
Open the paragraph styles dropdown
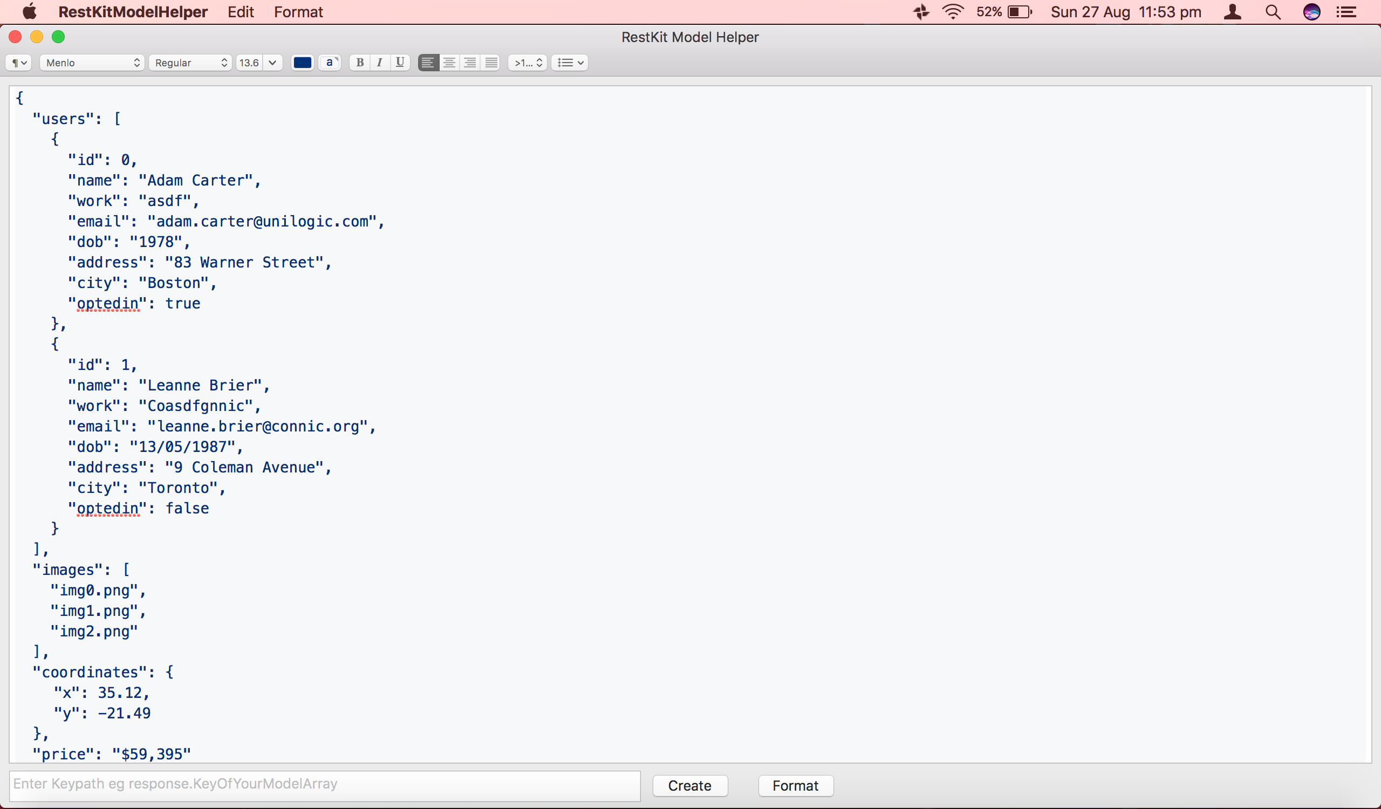[x=19, y=63]
